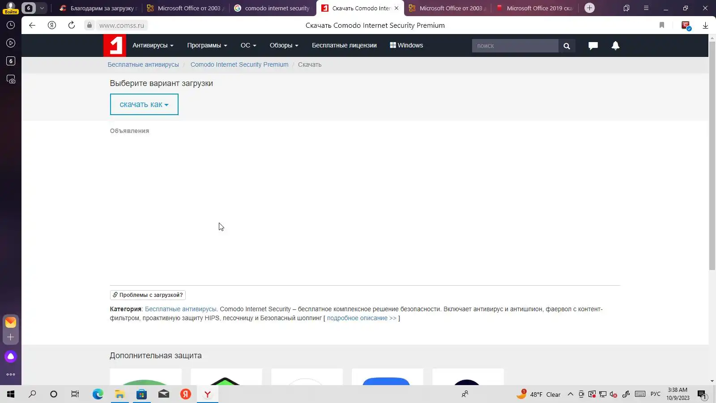
Task: Open the Windows Start menu
Action: pos(11,394)
